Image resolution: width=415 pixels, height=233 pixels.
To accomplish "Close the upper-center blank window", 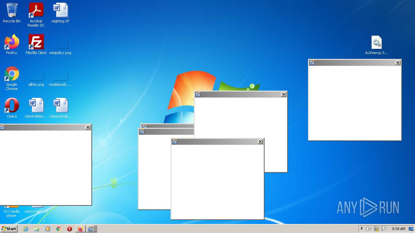I will 284,94.
